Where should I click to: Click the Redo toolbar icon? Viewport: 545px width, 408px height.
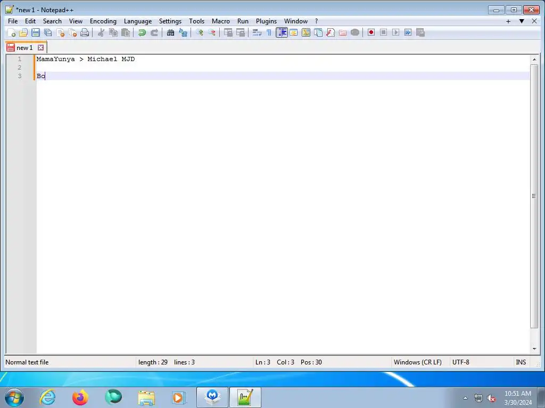(x=154, y=32)
